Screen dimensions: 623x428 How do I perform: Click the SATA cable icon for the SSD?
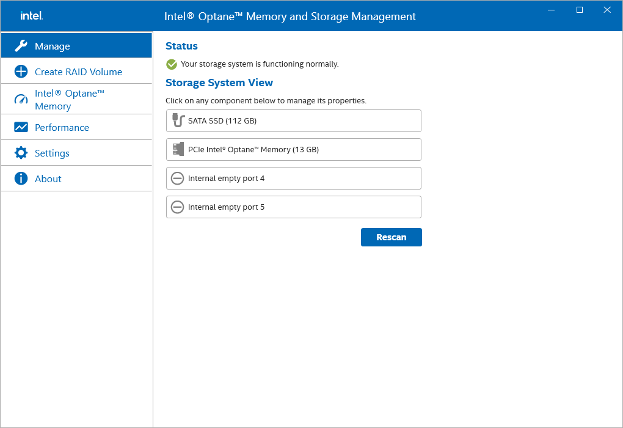[178, 120]
